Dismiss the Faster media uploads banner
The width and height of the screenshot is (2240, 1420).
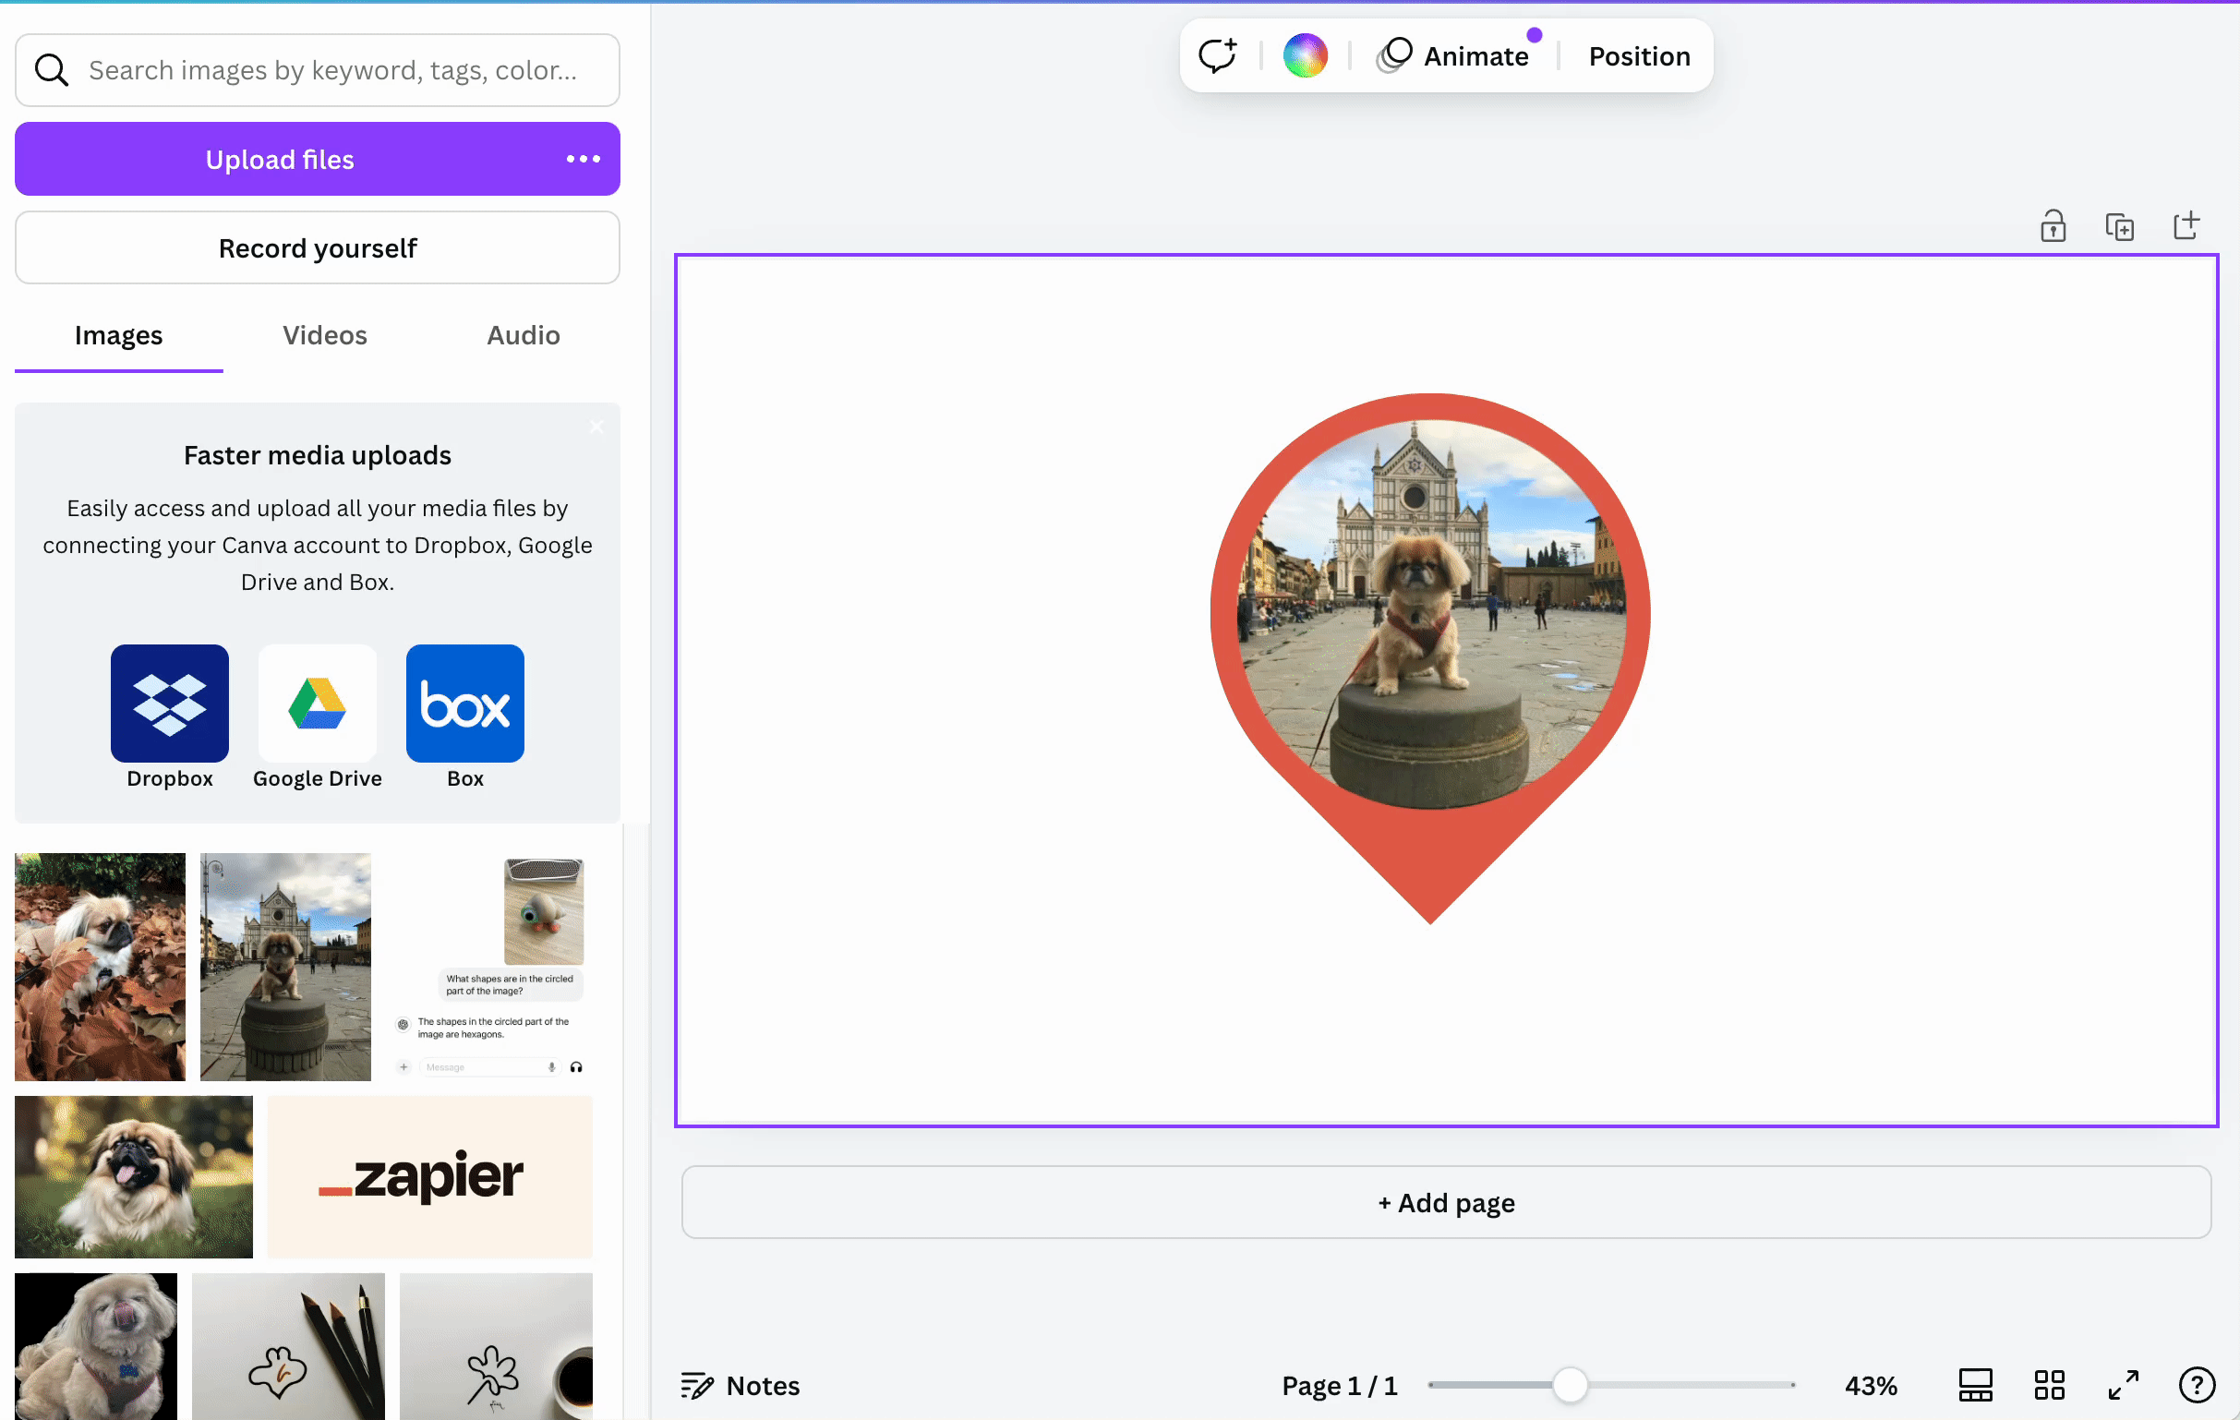point(596,427)
